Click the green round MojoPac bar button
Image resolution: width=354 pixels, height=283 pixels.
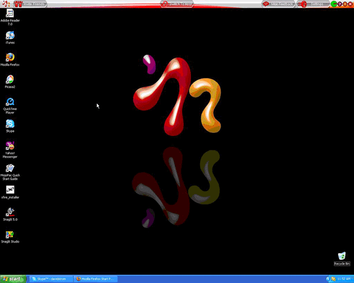click(x=334, y=4)
